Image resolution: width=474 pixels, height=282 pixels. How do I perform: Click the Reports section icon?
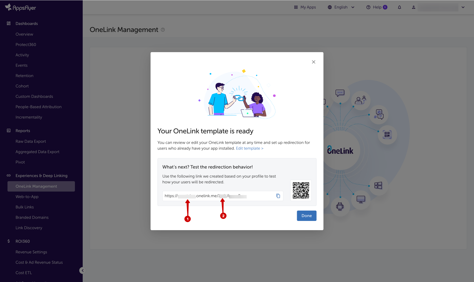click(x=9, y=130)
